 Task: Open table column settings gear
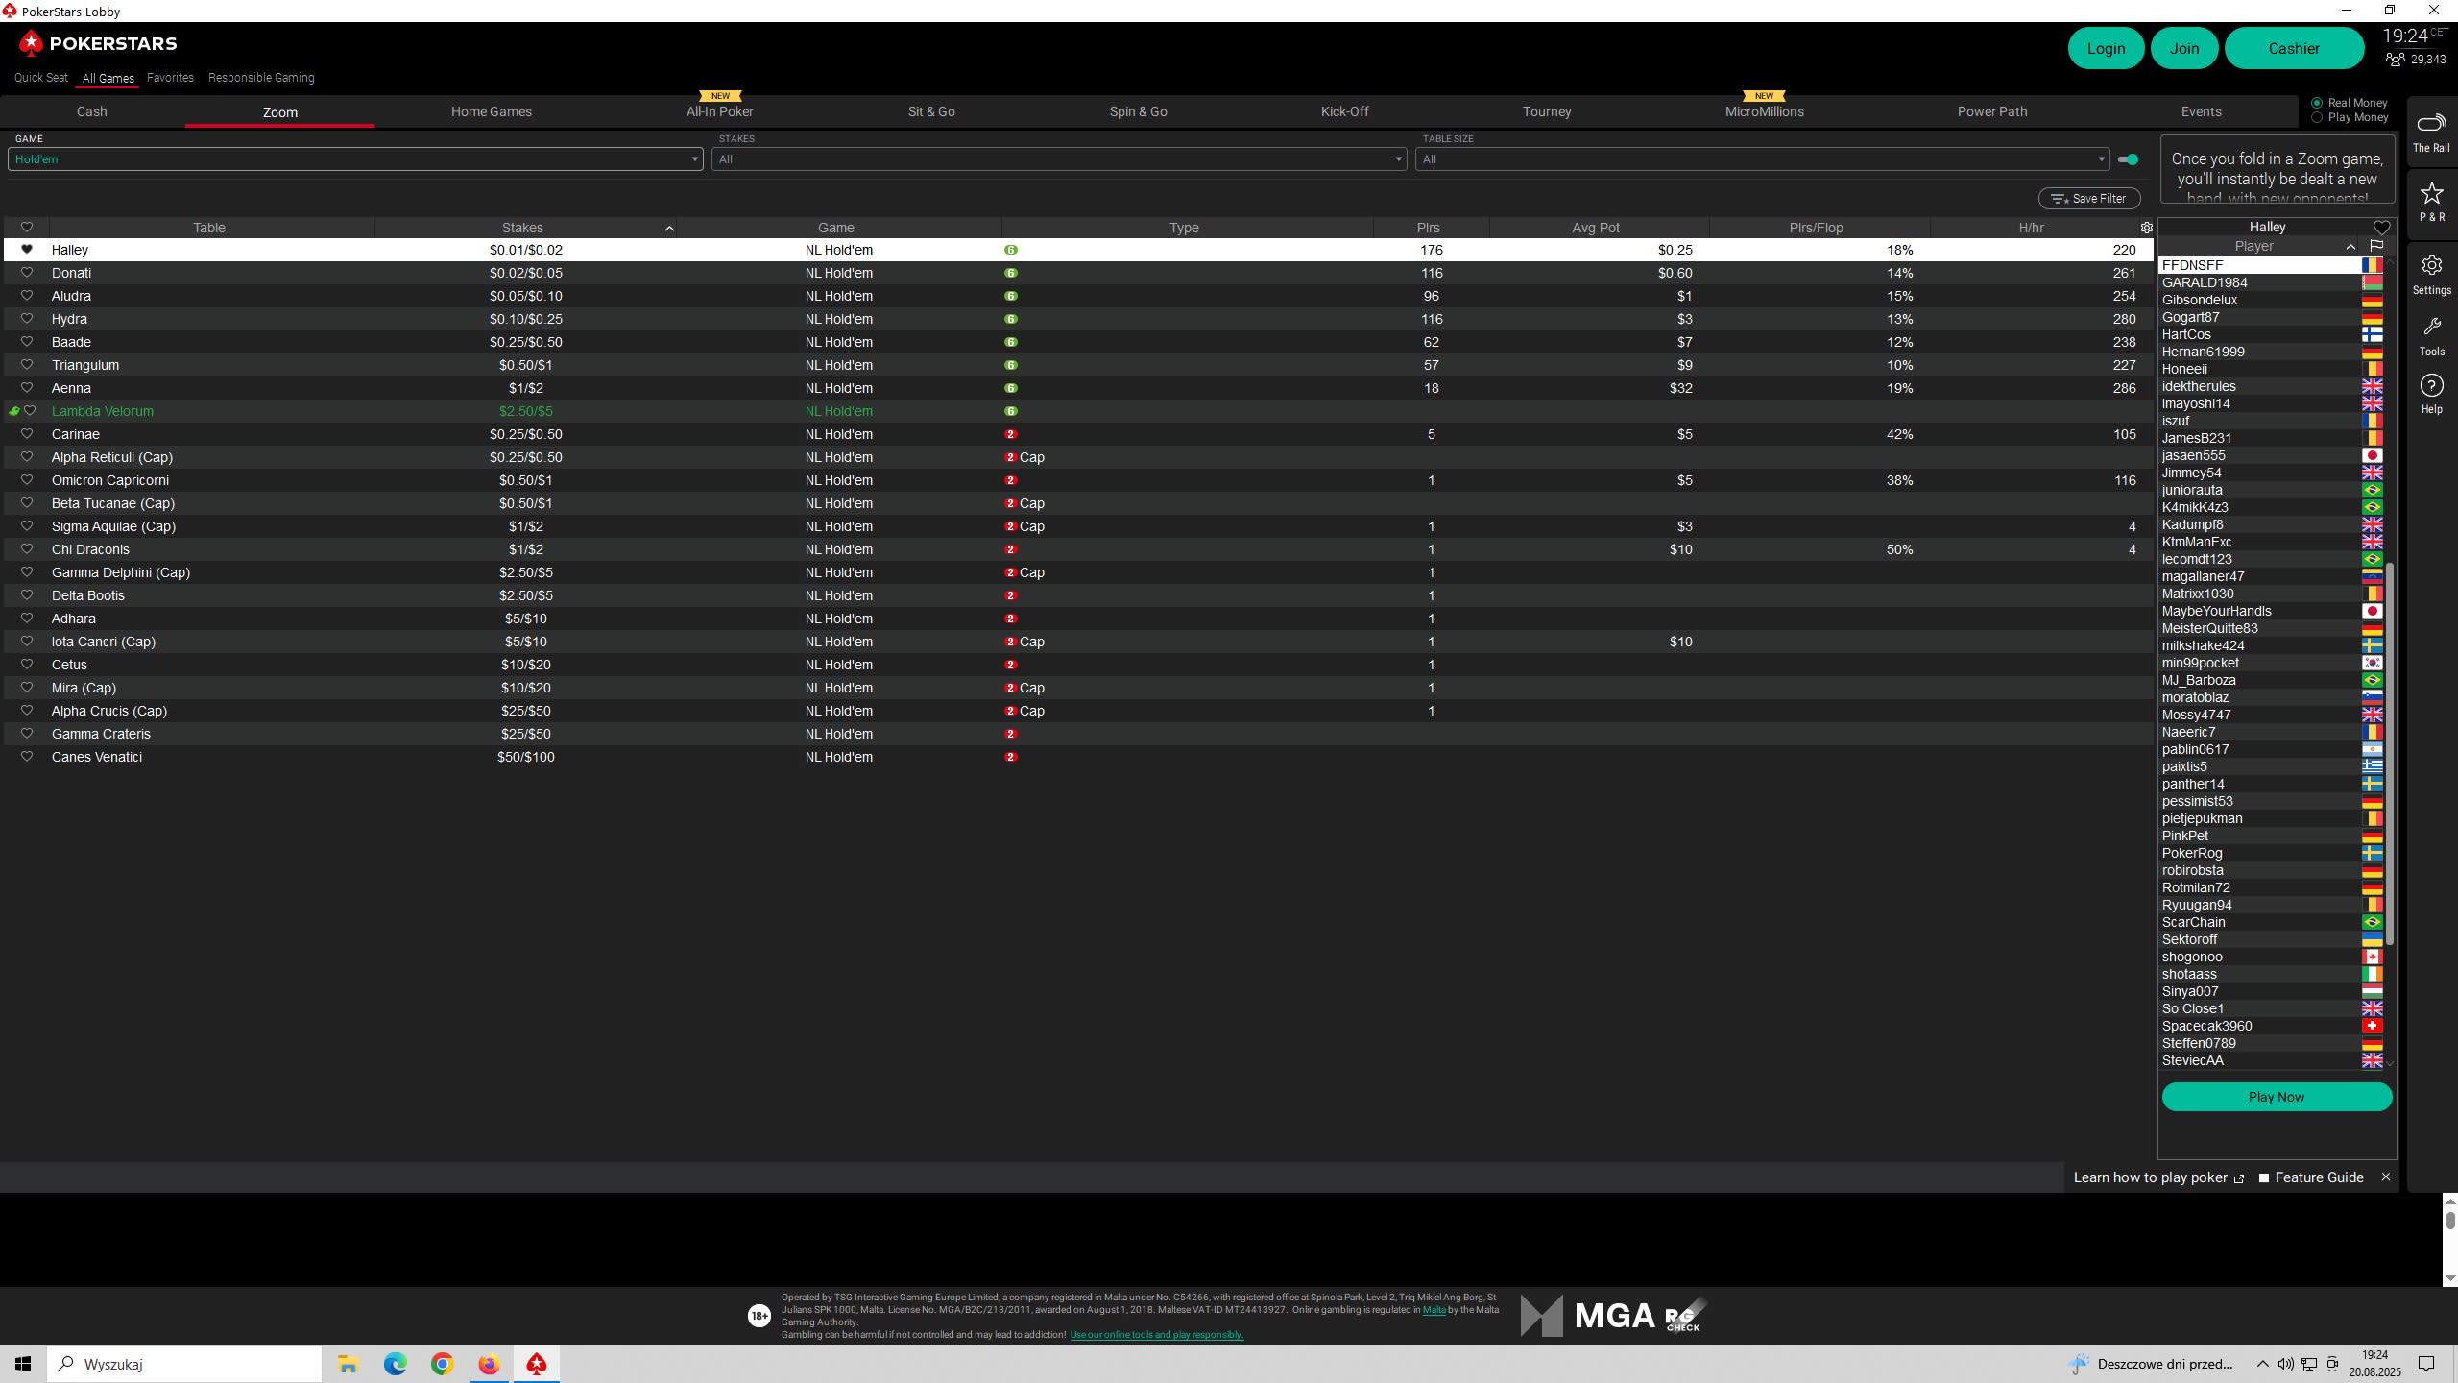[2146, 228]
